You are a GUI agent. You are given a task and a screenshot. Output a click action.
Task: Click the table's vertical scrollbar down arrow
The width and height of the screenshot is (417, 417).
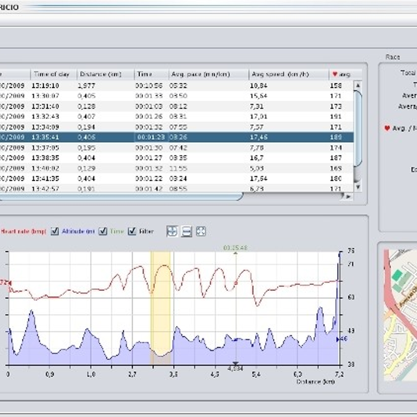point(358,187)
